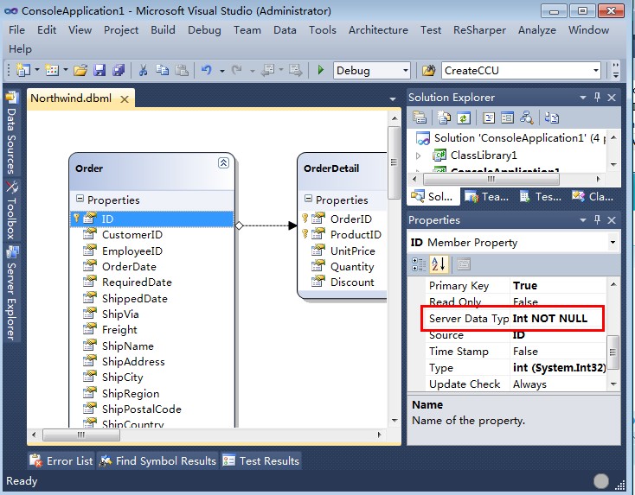Image resolution: width=635 pixels, height=495 pixels.
Task: Click the New Project toolbar icon
Action: (23, 70)
